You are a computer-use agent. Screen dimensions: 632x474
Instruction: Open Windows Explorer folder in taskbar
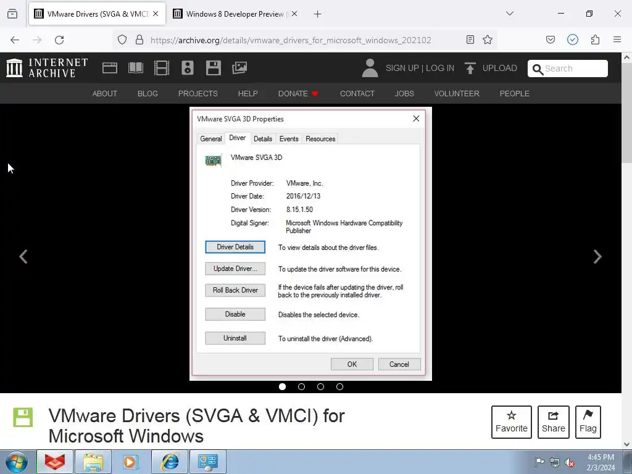[x=93, y=462]
